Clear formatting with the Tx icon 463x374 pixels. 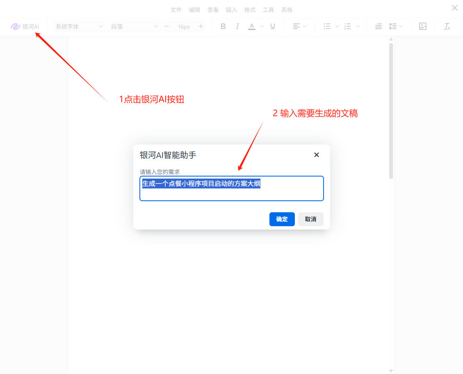pos(447,27)
